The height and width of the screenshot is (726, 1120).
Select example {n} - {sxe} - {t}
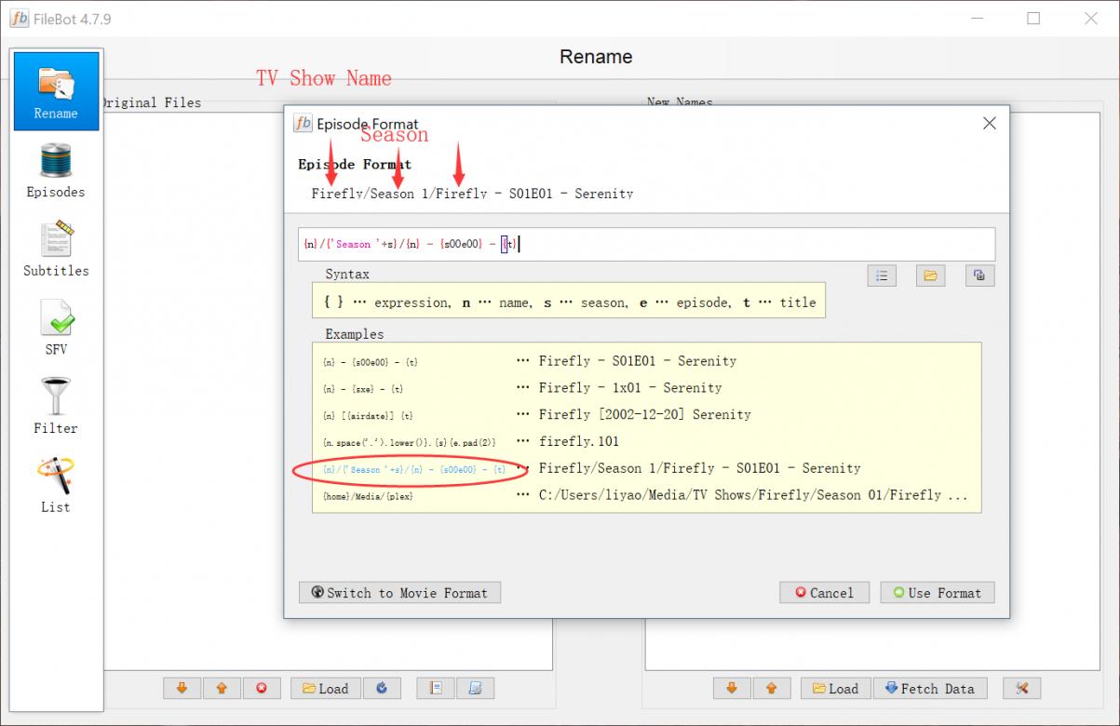364,388
